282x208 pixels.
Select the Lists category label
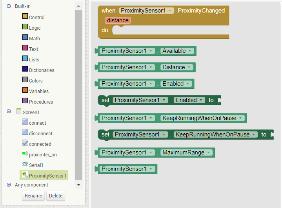pyautogui.click(x=34, y=60)
